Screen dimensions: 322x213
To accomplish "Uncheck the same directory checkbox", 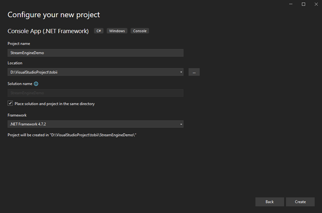I will 10,104.
